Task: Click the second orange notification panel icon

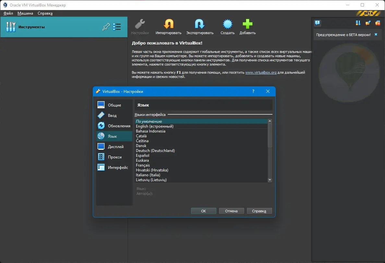Action: coord(368,23)
